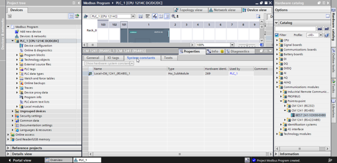Click the CPU module image in slot 1
Viewport: 337px width, 163px height.
pyautogui.click(x=149, y=35)
